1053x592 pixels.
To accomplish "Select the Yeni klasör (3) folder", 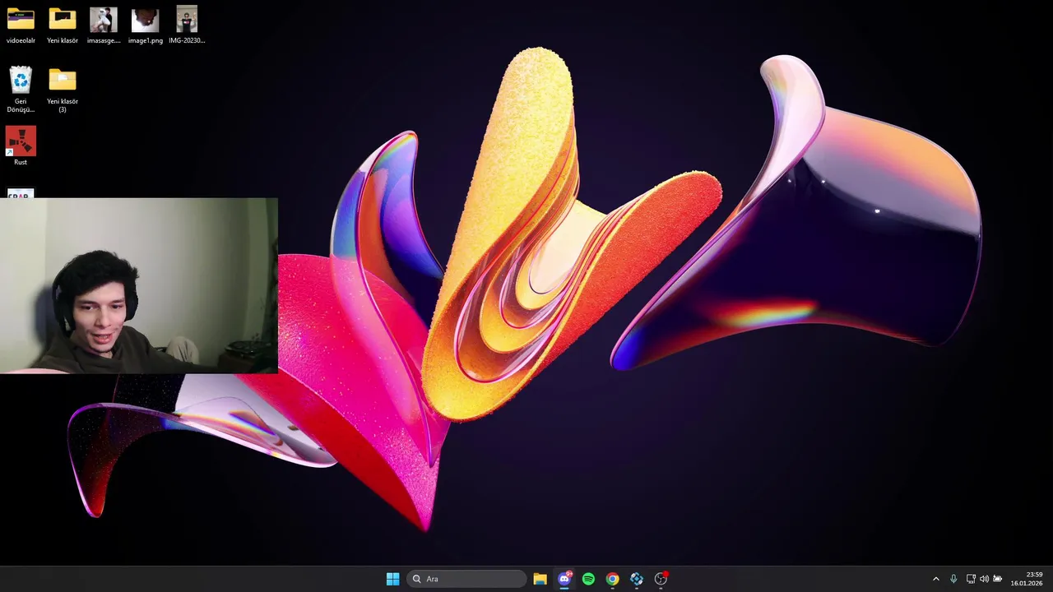I will 63,90.
